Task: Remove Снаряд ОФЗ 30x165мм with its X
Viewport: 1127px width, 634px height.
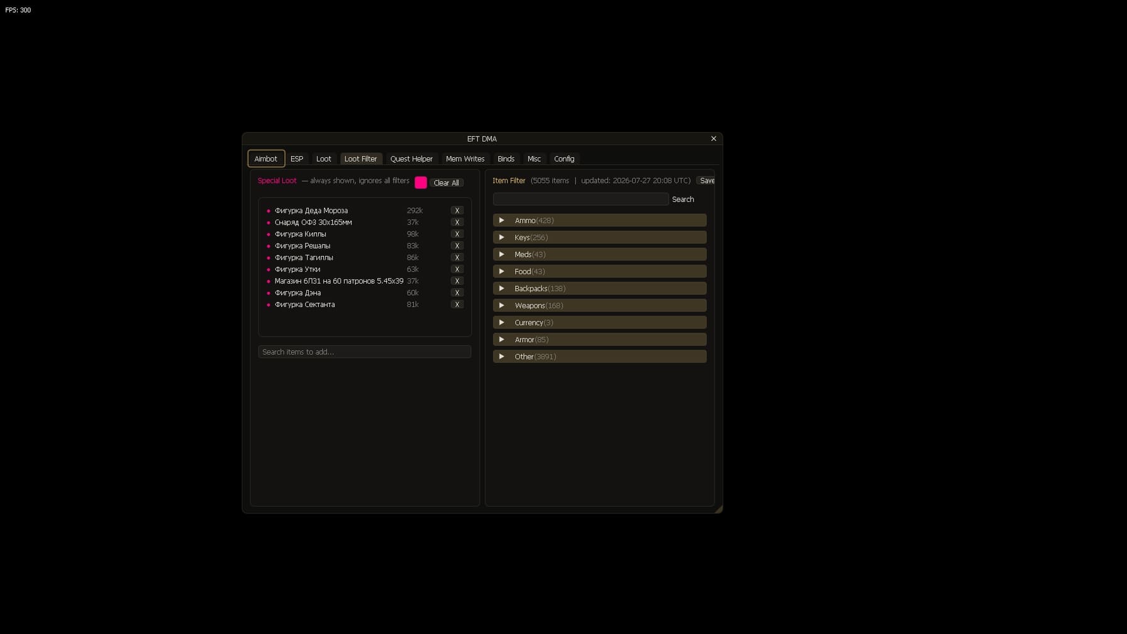Action: point(457,222)
